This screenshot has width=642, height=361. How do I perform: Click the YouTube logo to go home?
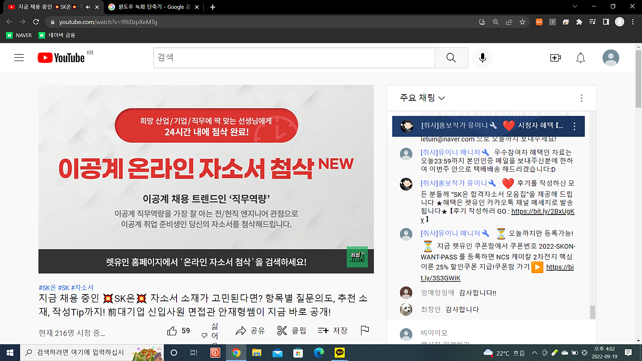[x=61, y=58]
